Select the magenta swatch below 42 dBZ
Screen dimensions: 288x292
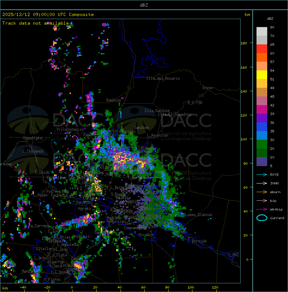[x=262, y=110]
